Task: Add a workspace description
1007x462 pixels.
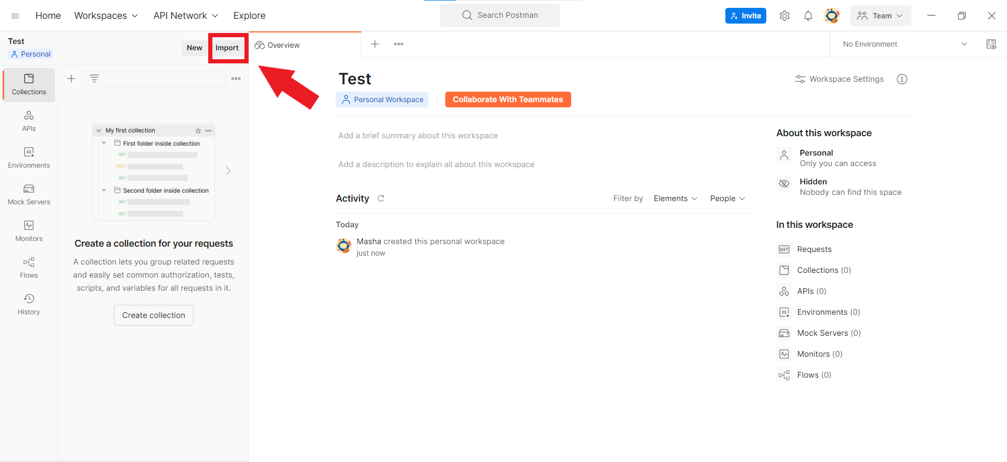Action: tap(436, 164)
